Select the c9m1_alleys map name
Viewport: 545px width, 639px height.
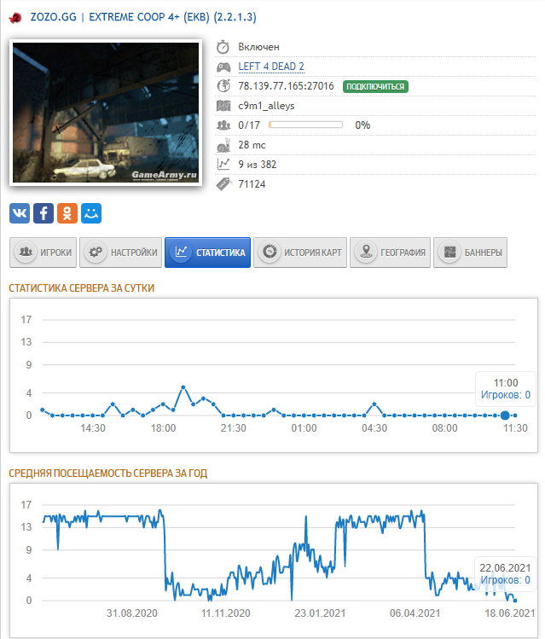point(266,106)
